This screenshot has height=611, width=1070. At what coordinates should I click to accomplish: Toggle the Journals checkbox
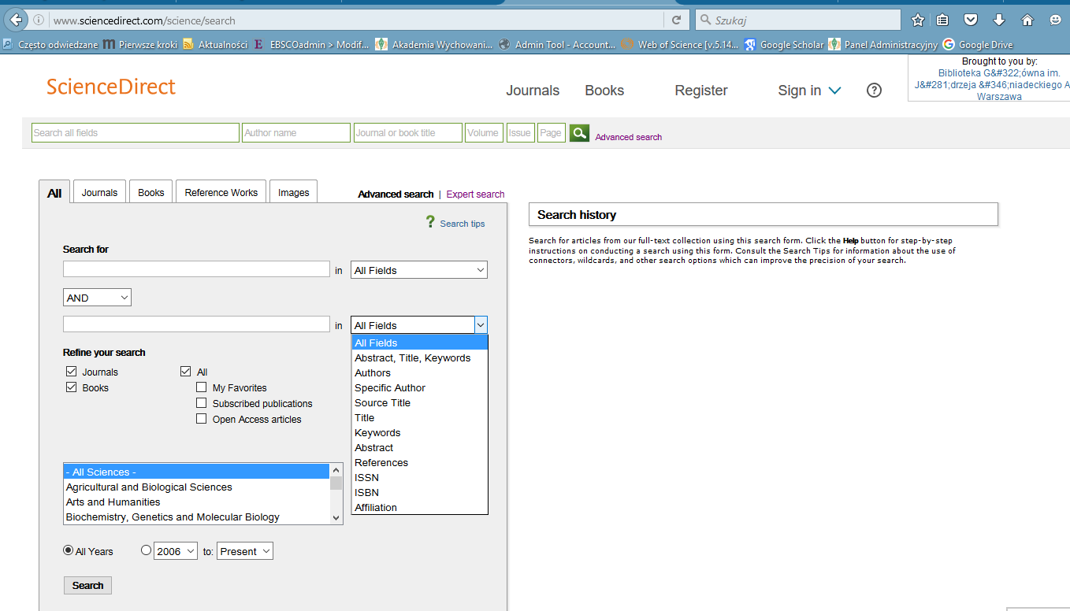[x=72, y=372]
